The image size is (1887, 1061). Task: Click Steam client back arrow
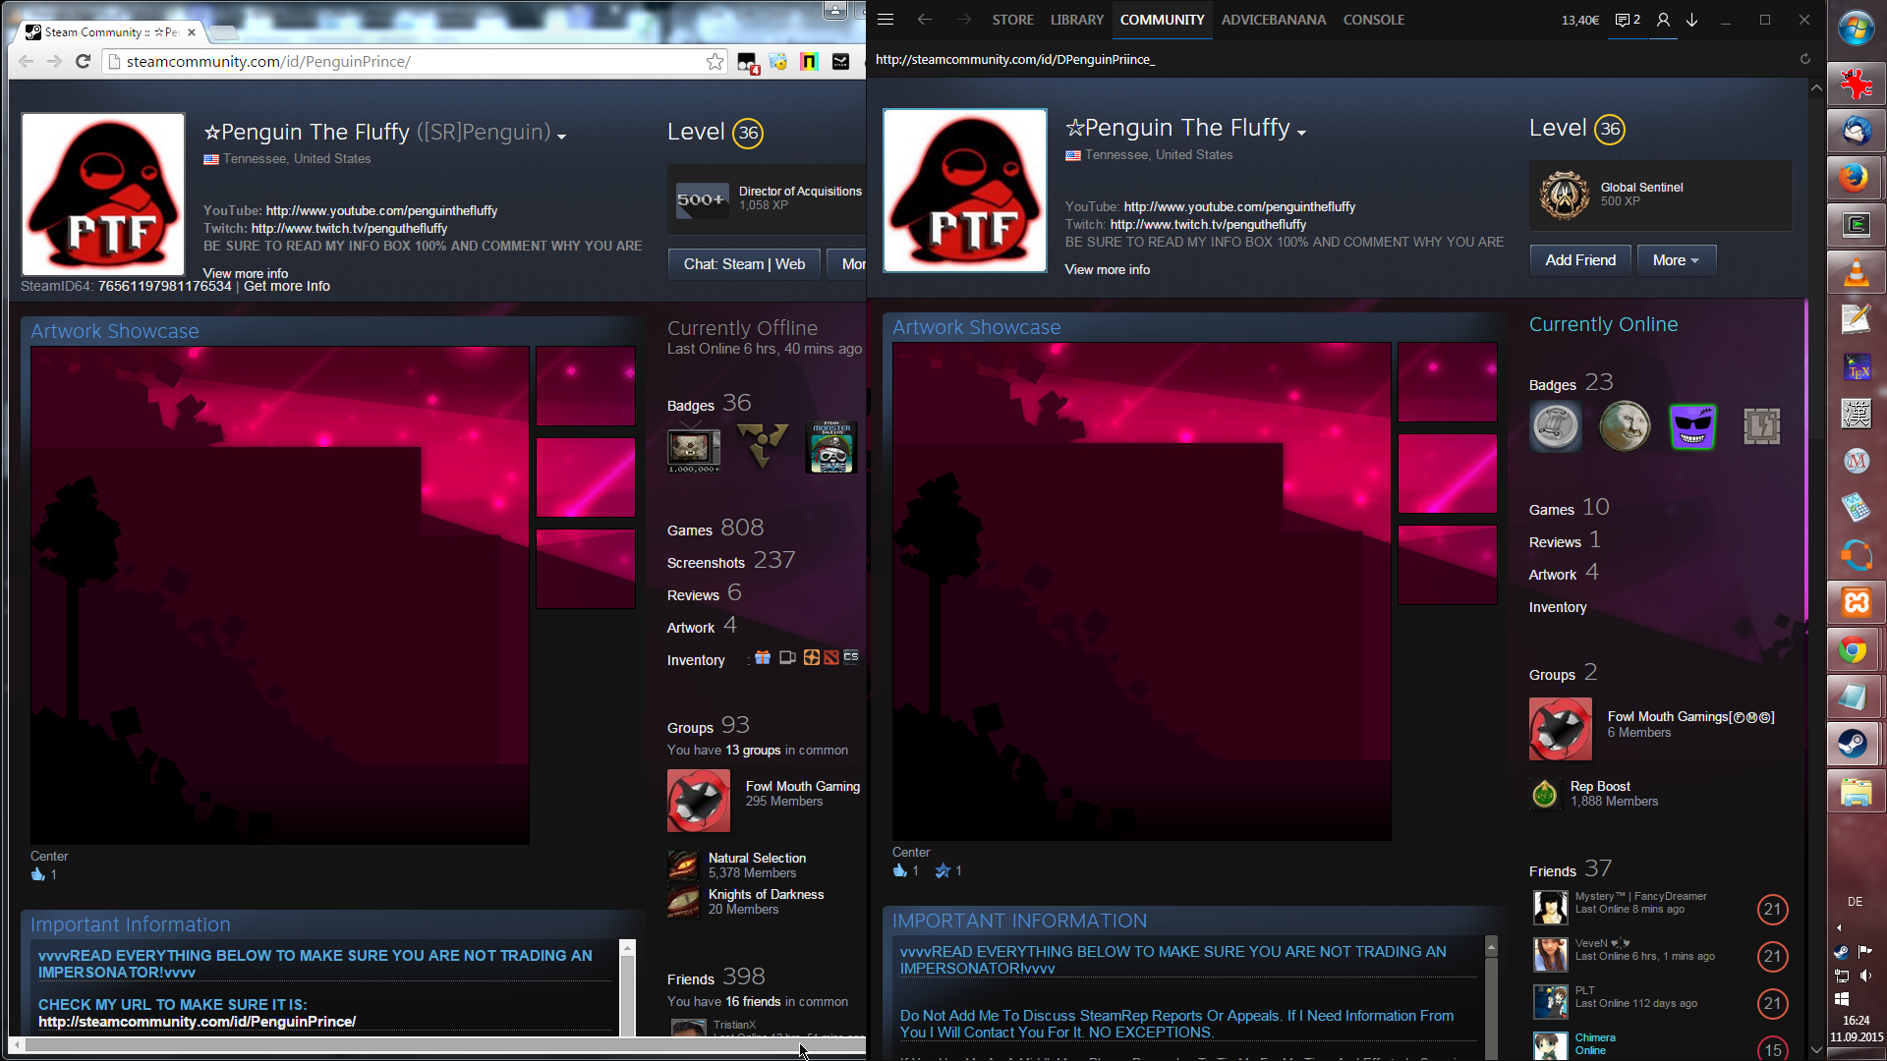(924, 20)
